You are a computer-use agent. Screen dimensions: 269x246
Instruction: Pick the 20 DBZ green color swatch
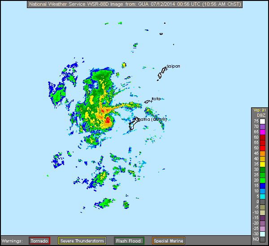[262, 180]
